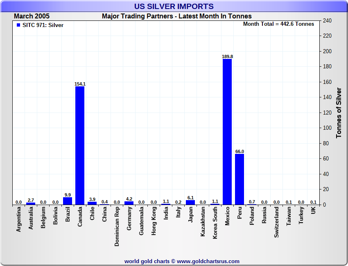Click the Japan bar
This screenshot has width=348, height=266.
coord(190,202)
